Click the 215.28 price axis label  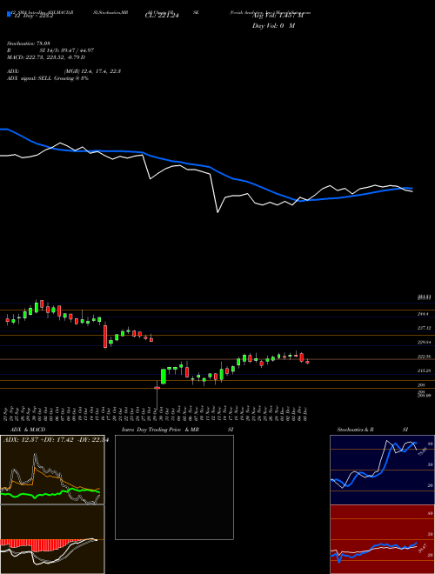click(x=424, y=370)
